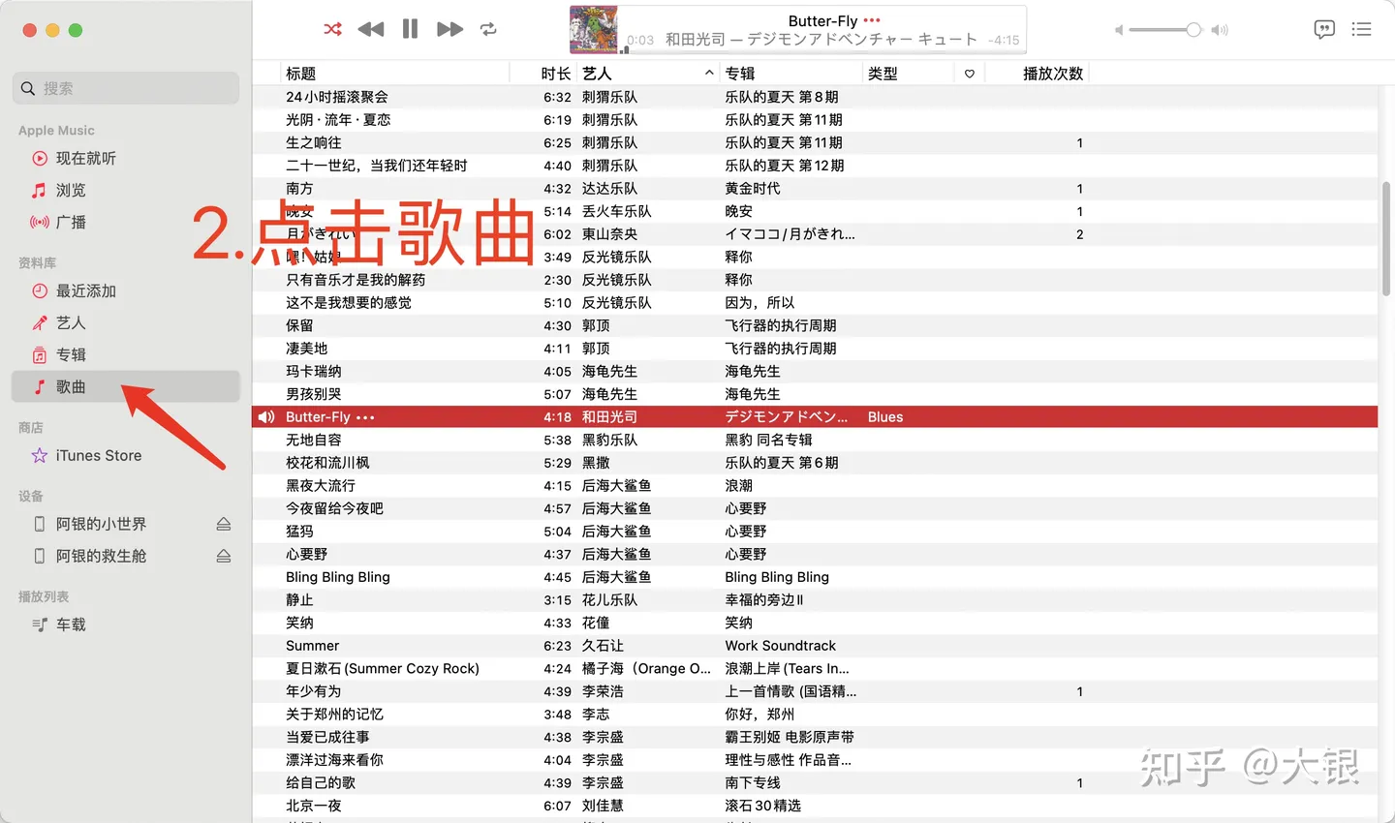Sort by the heart favorites column
Image resolution: width=1395 pixels, height=823 pixels.
969,74
